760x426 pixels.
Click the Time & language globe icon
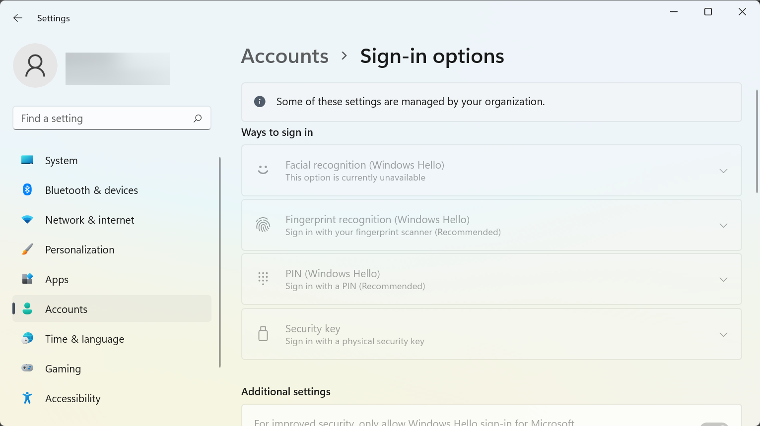click(27, 338)
